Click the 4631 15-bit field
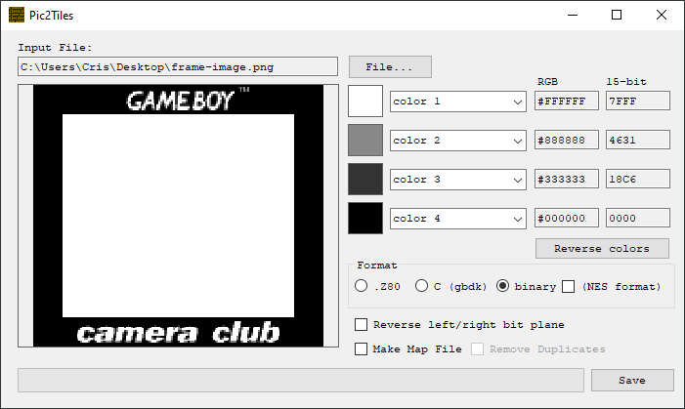The height and width of the screenshot is (409, 685). pos(638,140)
